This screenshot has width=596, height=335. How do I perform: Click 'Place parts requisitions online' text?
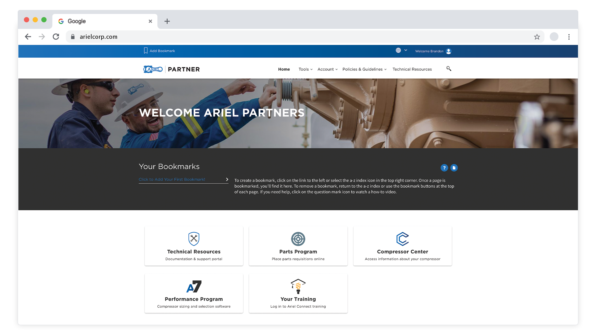point(298,259)
